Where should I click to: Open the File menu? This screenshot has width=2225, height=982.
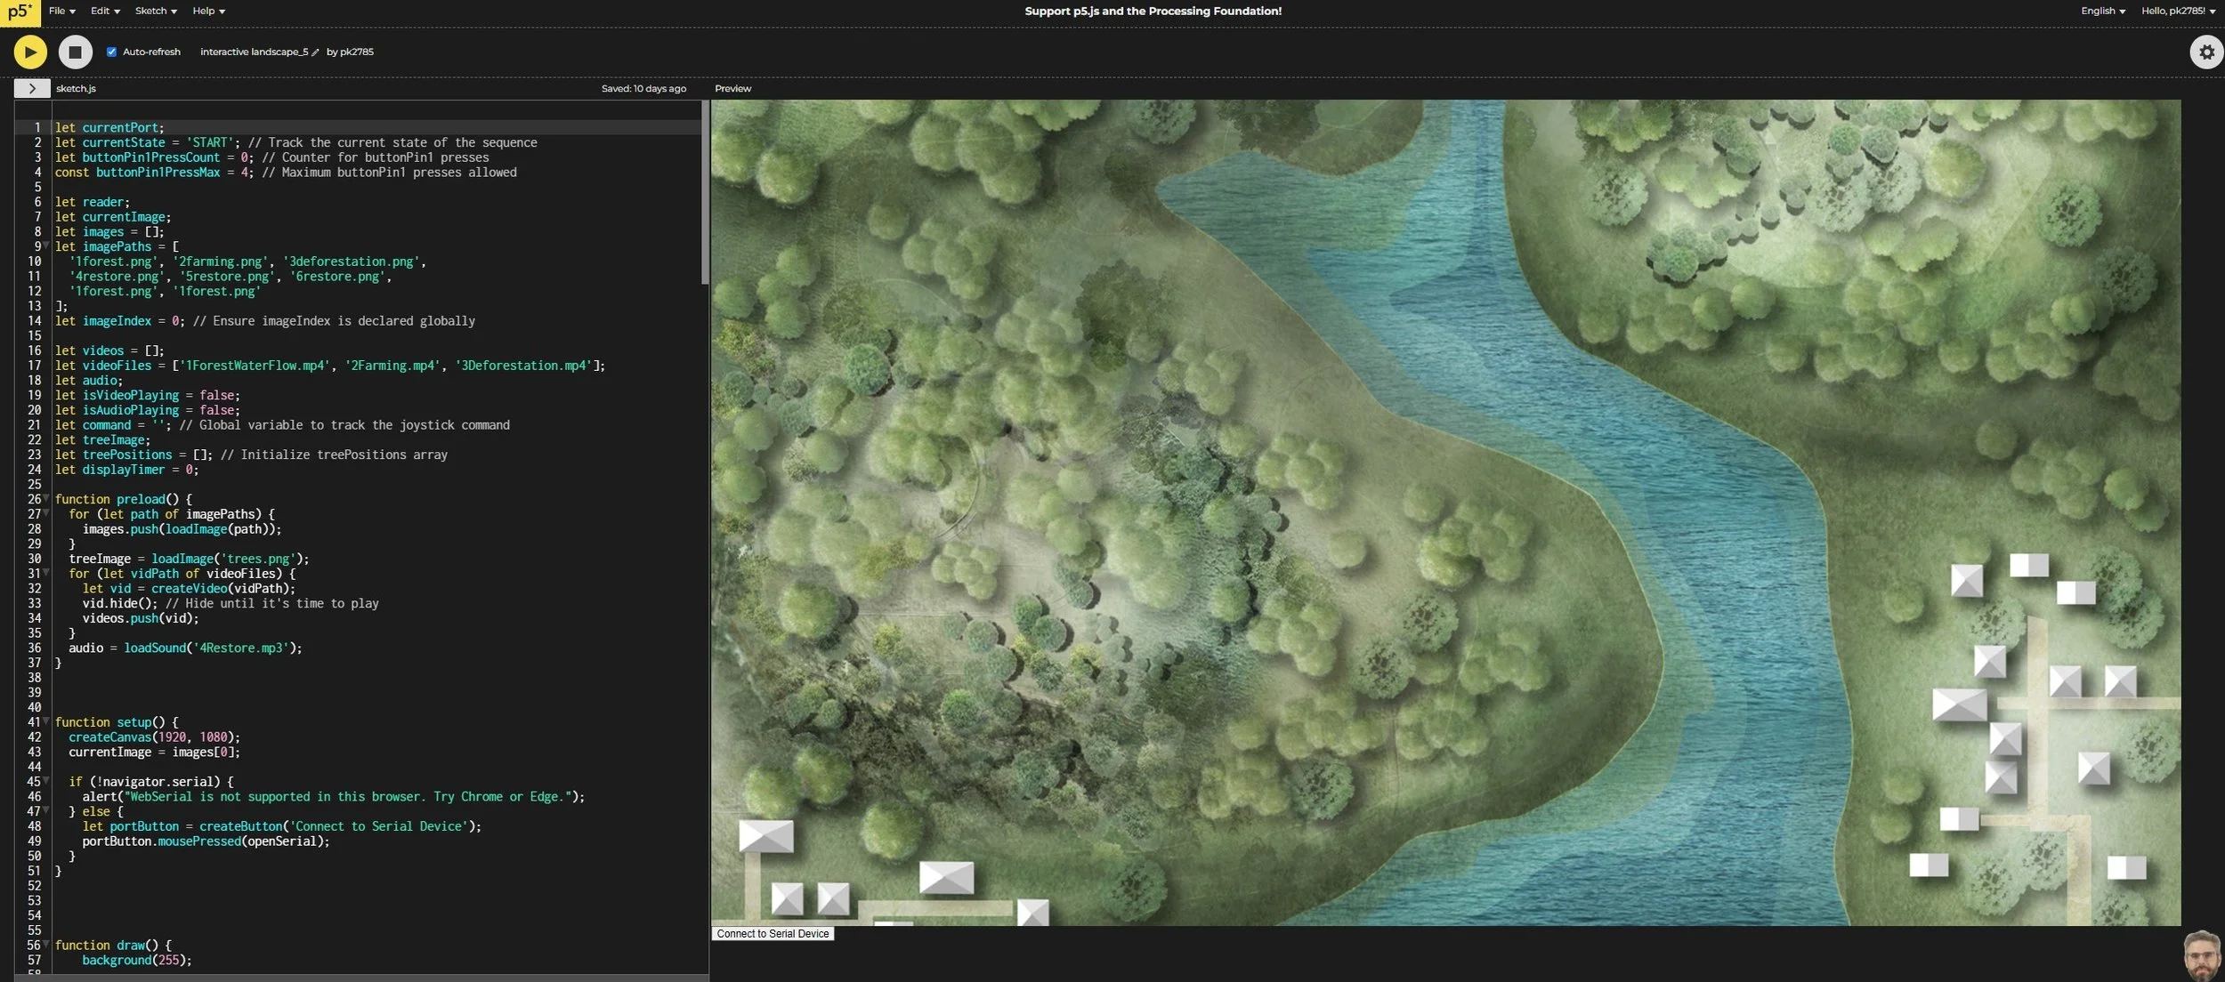pyautogui.click(x=61, y=11)
